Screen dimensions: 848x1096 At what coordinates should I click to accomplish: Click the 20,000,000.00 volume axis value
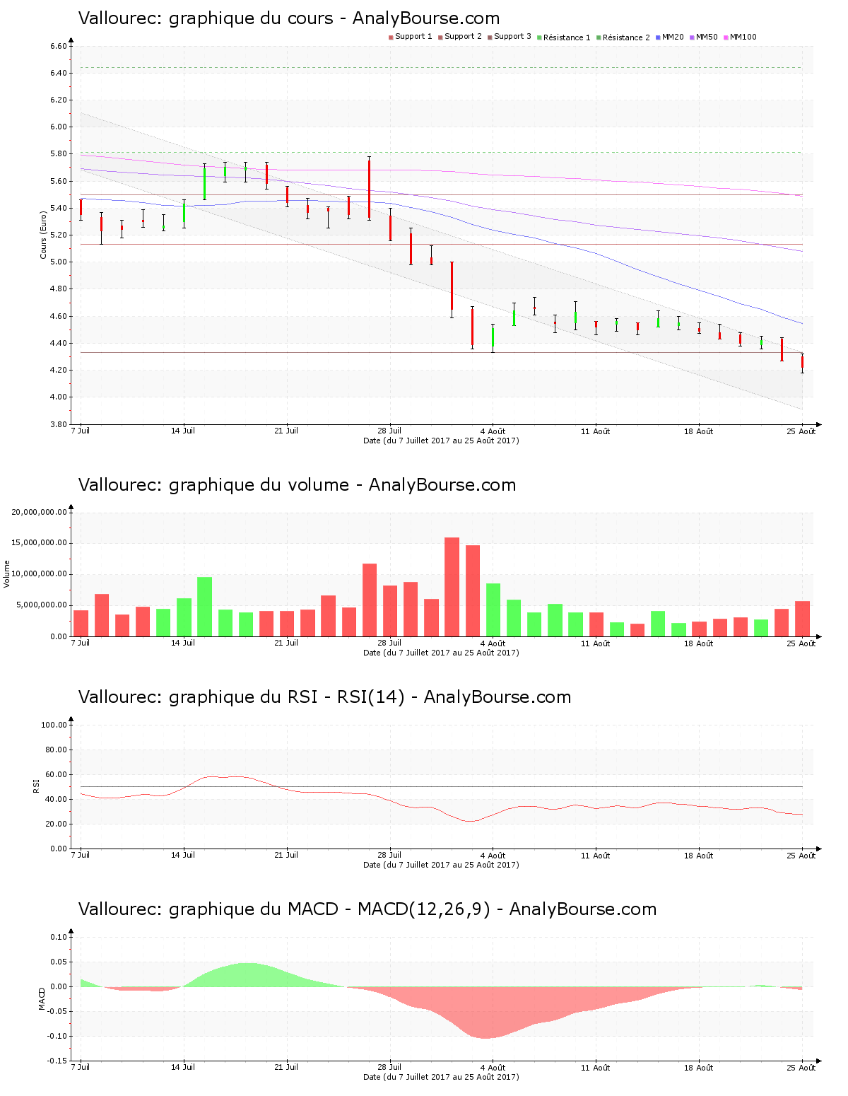40,513
